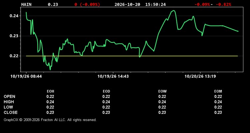The height and width of the screenshot is (133, 250).
Task: Click the green price line's highest peak
Action: (173, 11)
